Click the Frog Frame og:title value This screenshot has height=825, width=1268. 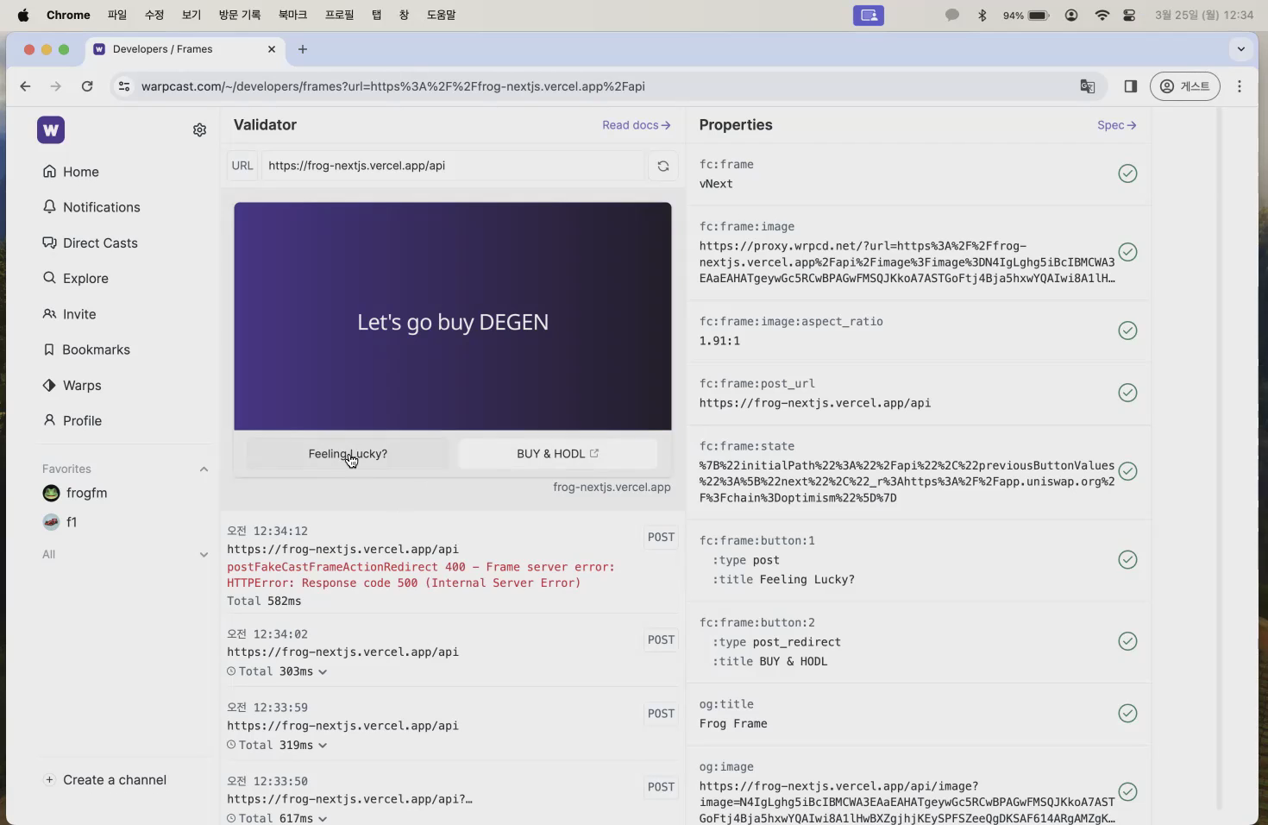733,724
